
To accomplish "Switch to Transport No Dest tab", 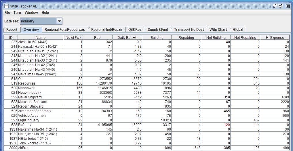I will [x=189, y=30].
